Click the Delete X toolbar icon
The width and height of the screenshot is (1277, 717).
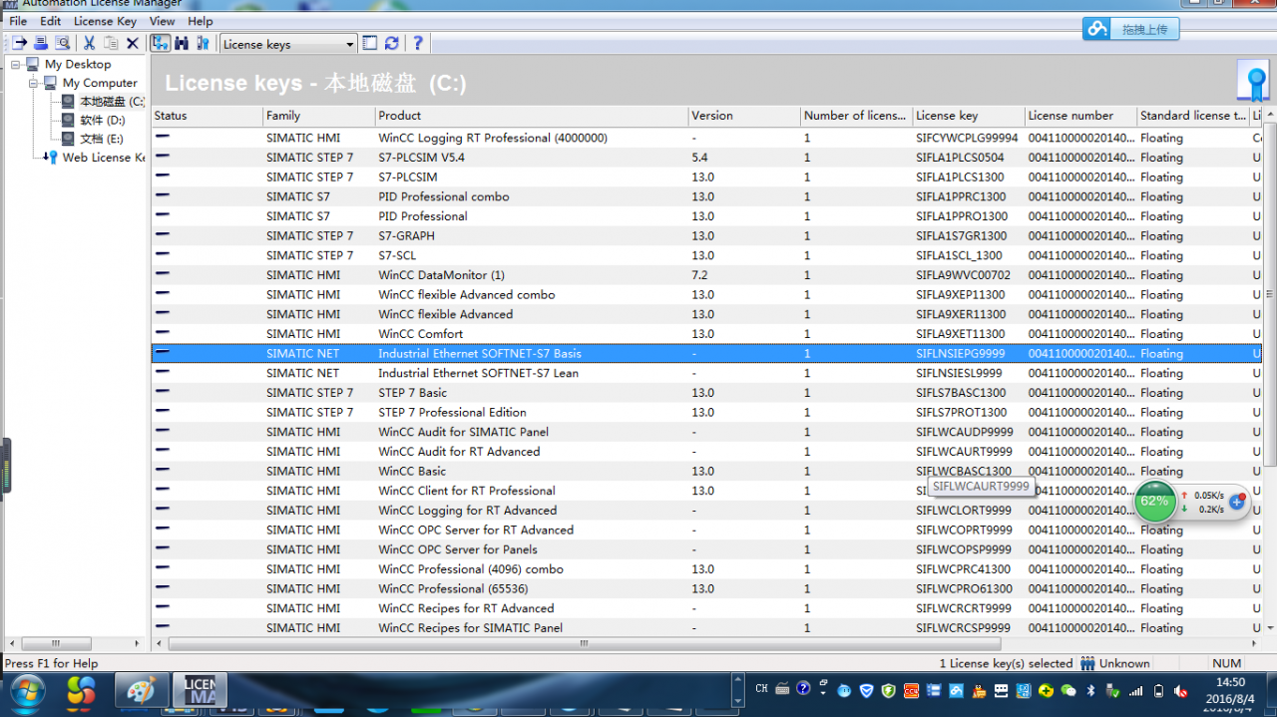pyautogui.click(x=132, y=43)
